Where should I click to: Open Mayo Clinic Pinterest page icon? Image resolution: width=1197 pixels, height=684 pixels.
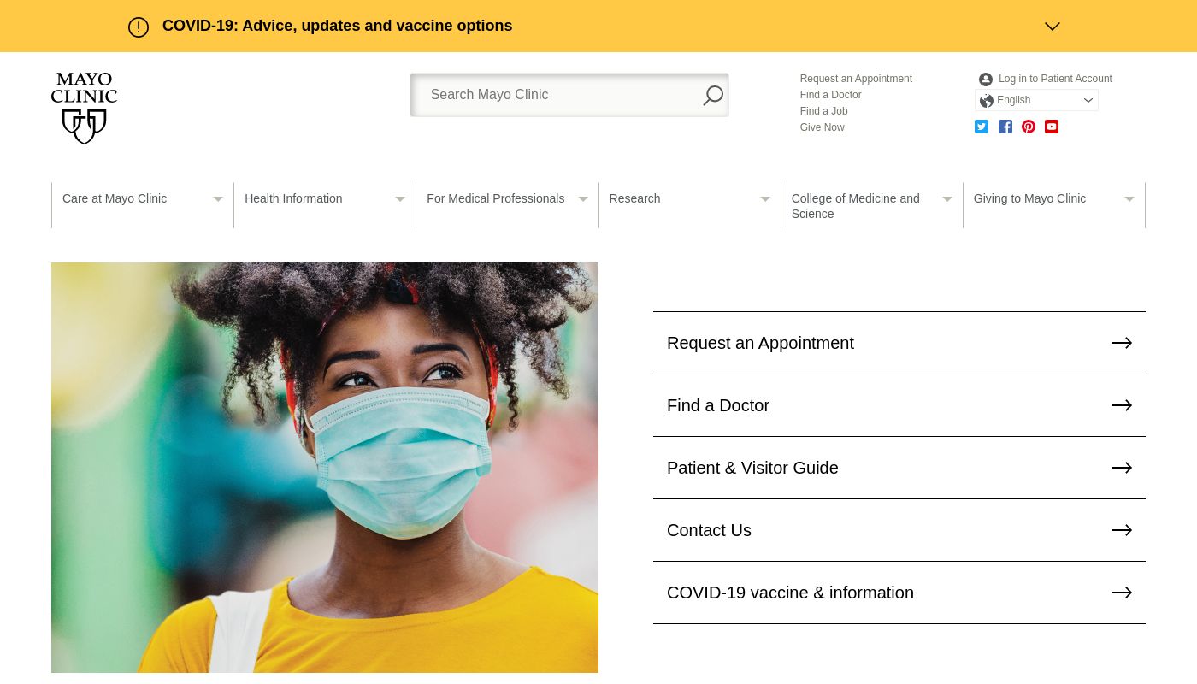1029,127
